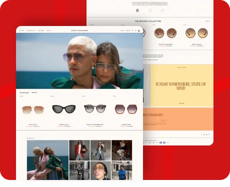Switch to the tab beside TOP SELLERS
This screenshot has width=230, height=187.
pos(34,92)
